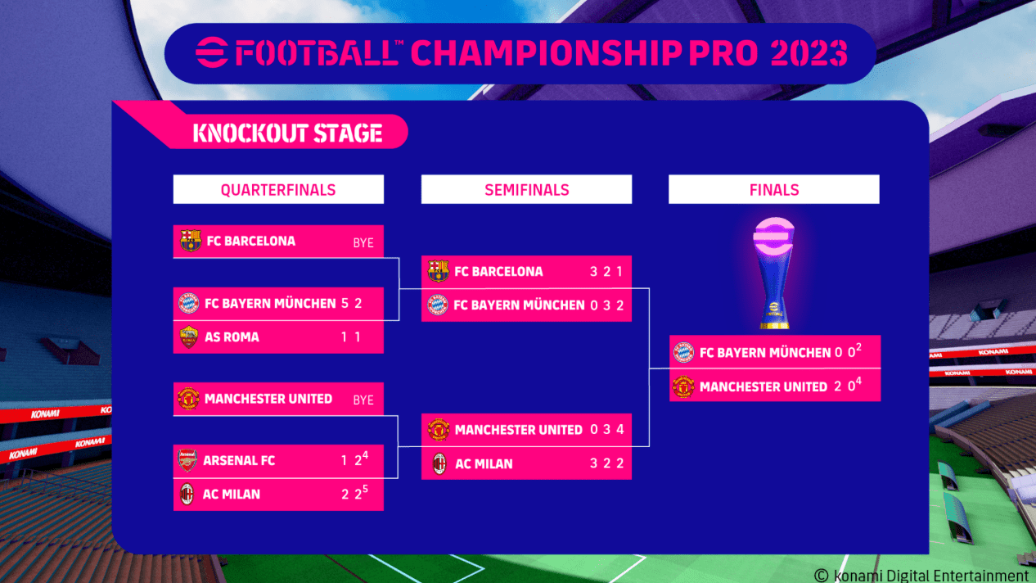Select the Finals column header
This screenshot has height=583, width=1036.
click(x=773, y=190)
